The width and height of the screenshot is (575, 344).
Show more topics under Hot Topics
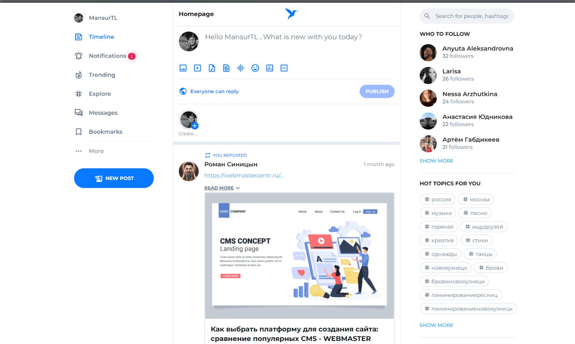(436, 325)
